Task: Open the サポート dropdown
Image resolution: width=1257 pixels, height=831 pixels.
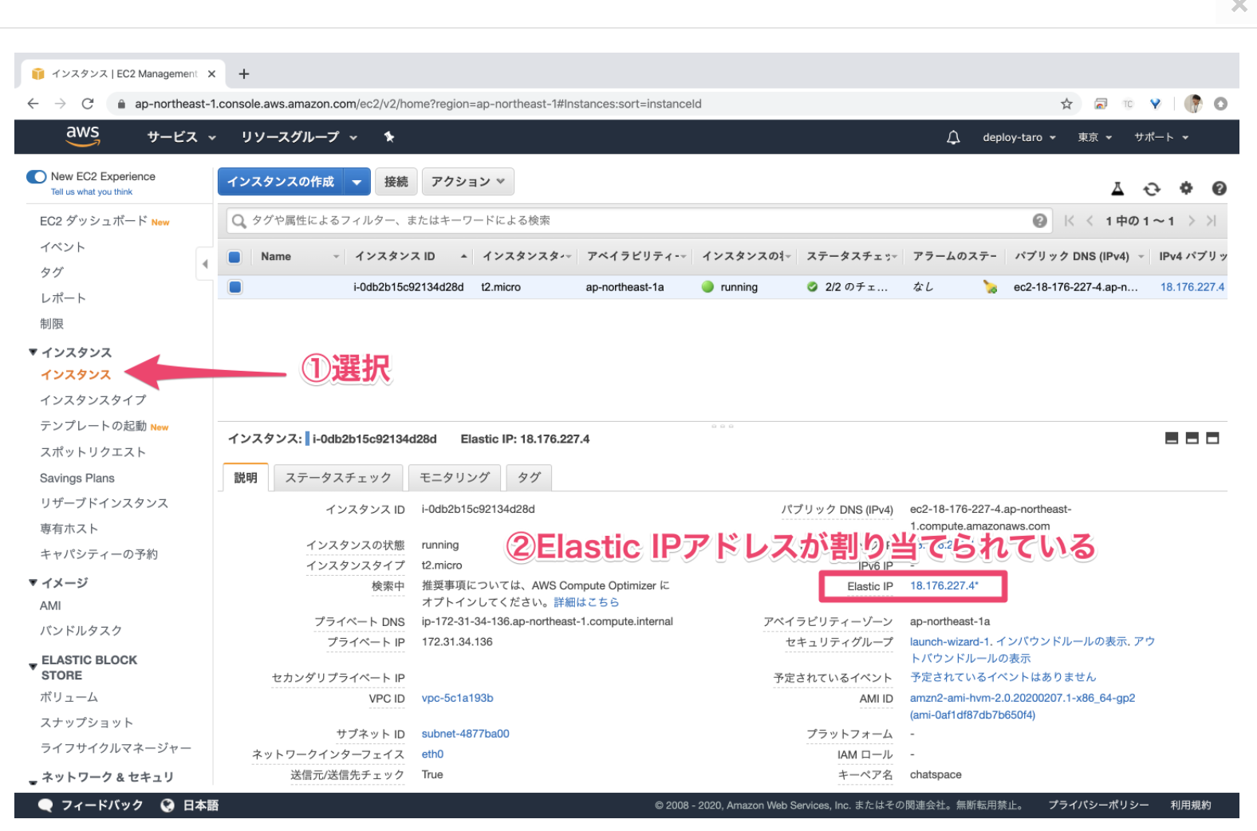Action: [x=1161, y=137]
